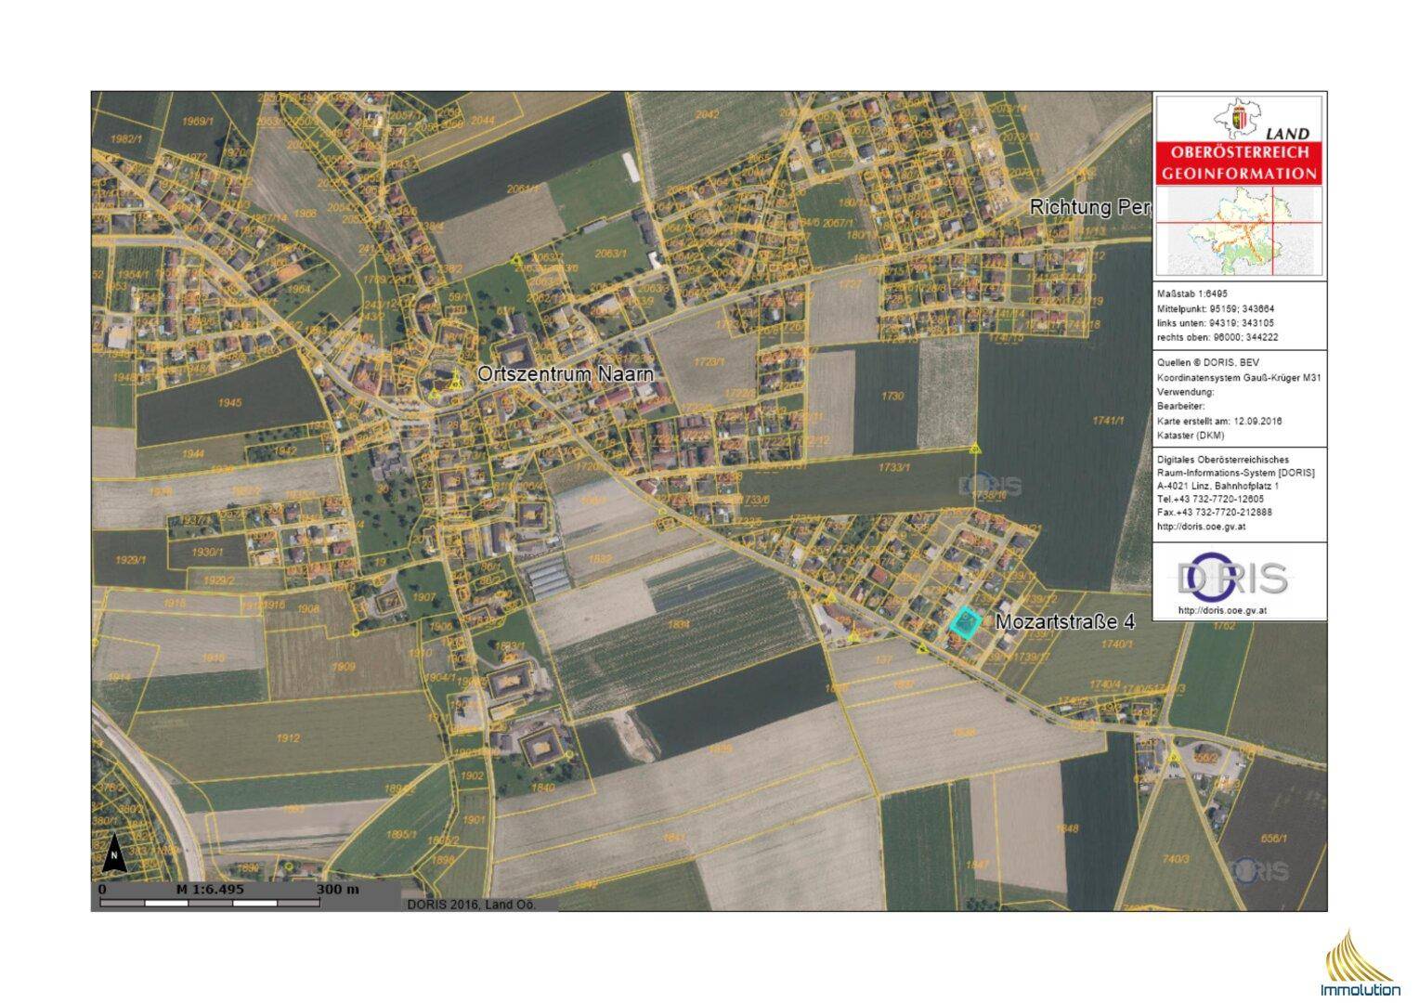Click "Raum-Informations-System [DORIS]" line
The width and height of the screenshot is (1419, 1003).
tap(1235, 473)
